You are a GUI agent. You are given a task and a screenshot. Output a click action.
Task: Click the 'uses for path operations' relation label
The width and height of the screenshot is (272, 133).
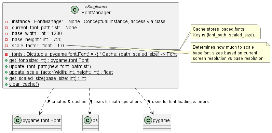coord(118,102)
